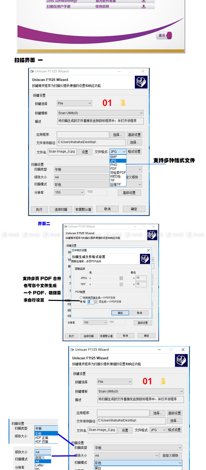Click the yellow folder icon in the bottom wizard window
This screenshot has height=470, width=206.
point(163,381)
